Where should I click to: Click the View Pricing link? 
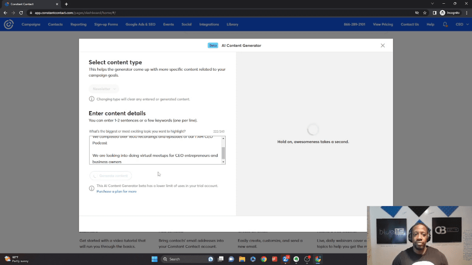tap(383, 24)
